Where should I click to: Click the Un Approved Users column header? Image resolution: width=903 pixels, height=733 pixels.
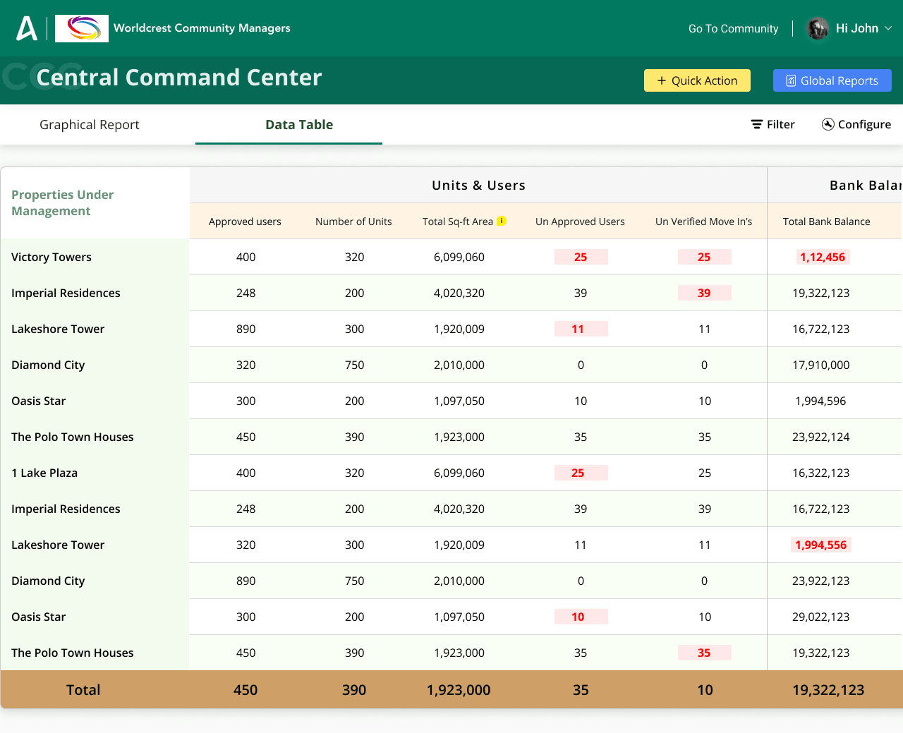coord(580,222)
